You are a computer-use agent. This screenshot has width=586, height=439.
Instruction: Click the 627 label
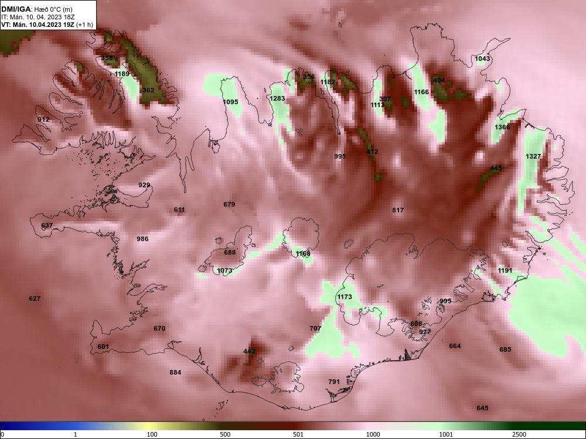click(35, 299)
